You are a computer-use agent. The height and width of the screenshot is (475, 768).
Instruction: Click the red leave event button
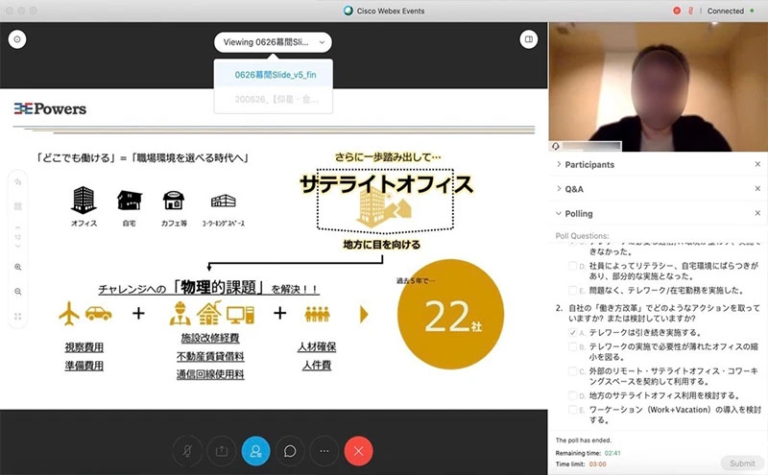(x=358, y=450)
